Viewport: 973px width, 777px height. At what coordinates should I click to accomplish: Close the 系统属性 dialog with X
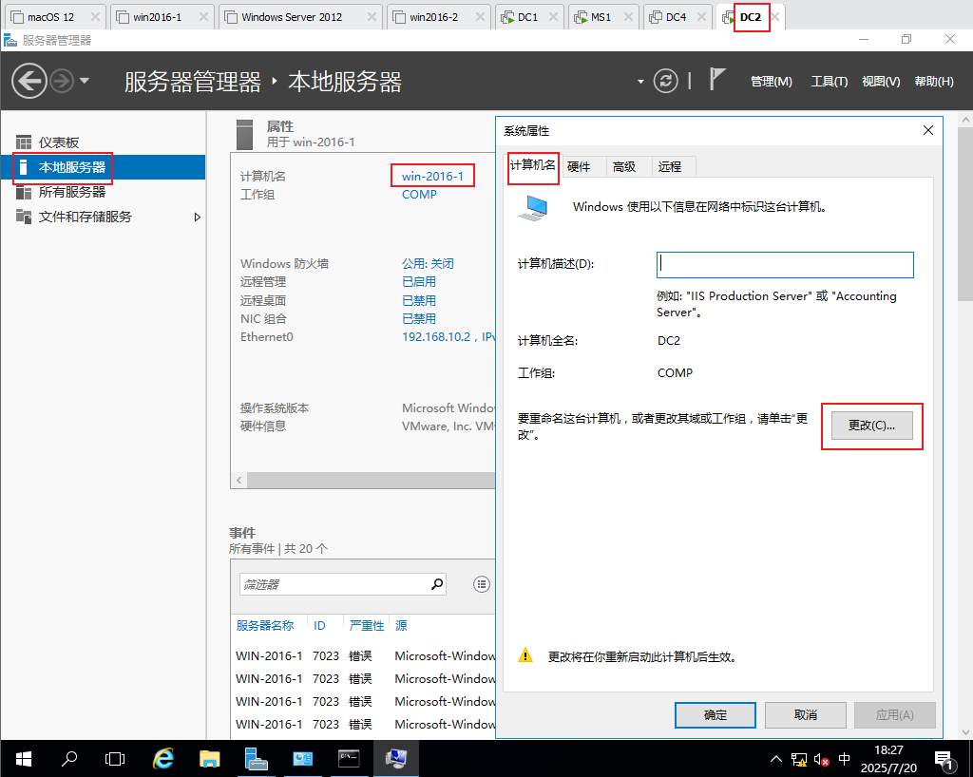pyautogui.click(x=927, y=130)
